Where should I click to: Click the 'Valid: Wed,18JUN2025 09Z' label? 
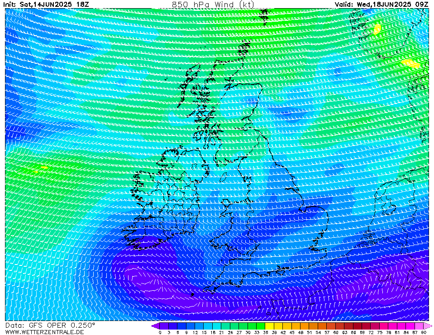382,5
